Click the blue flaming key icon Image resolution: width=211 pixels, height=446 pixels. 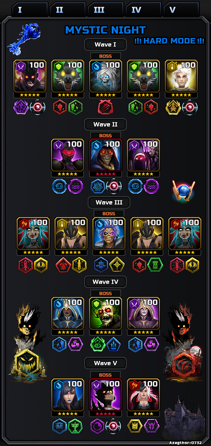(x=24, y=40)
